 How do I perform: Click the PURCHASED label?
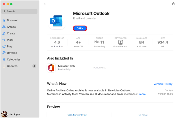tap(100, 68)
